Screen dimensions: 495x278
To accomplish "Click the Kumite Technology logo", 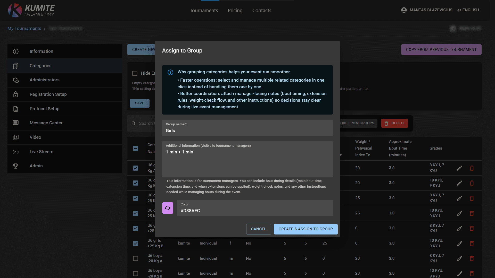I will point(31,11).
